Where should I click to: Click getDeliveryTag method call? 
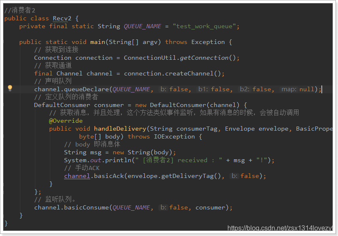pos(188,176)
